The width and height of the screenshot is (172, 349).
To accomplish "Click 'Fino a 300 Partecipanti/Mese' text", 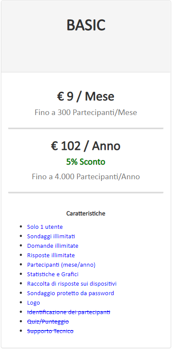I will [86, 112].
